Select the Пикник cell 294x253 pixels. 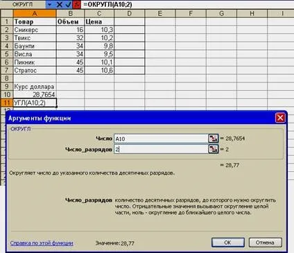(35, 62)
